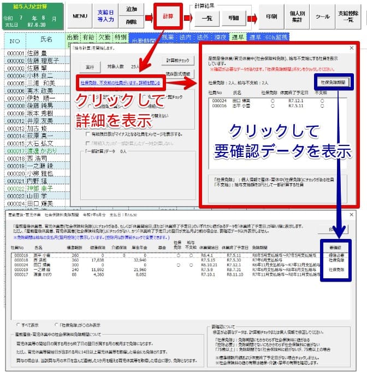Image resolution: width=367 pixels, height=374 pixels.
Task: Show the 明細 calculation results
Action: 234,18
